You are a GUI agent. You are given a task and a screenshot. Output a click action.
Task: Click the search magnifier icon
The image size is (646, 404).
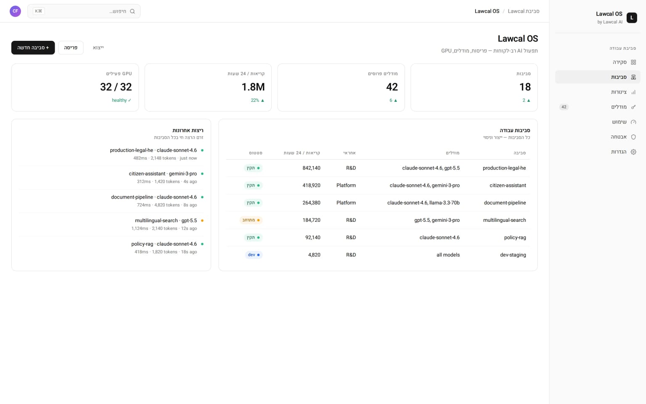click(132, 11)
